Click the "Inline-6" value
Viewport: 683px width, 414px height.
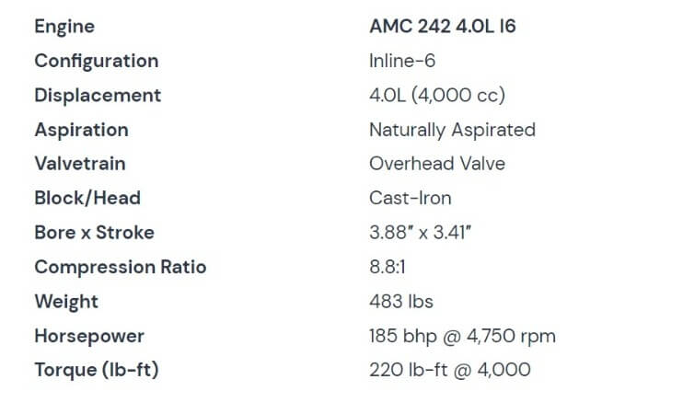(x=402, y=61)
